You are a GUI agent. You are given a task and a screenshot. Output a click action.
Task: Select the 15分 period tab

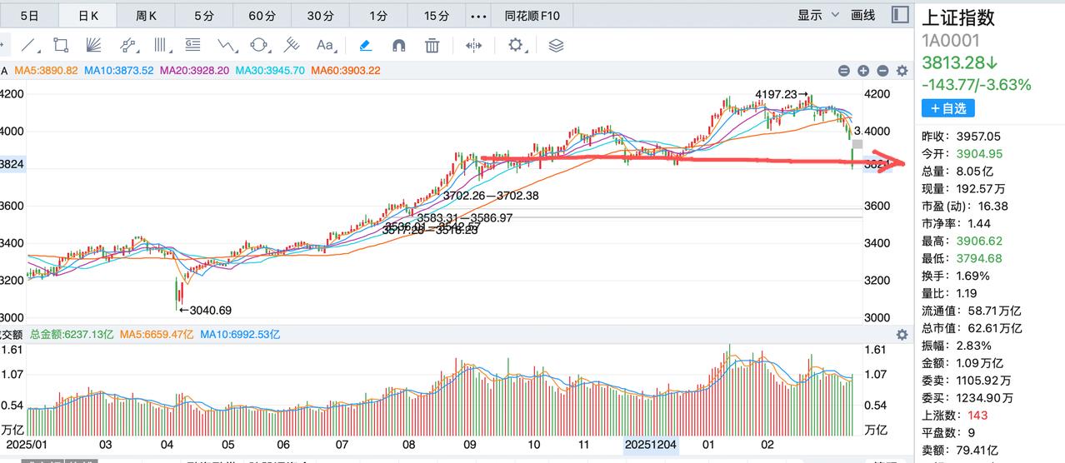pyautogui.click(x=436, y=15)
